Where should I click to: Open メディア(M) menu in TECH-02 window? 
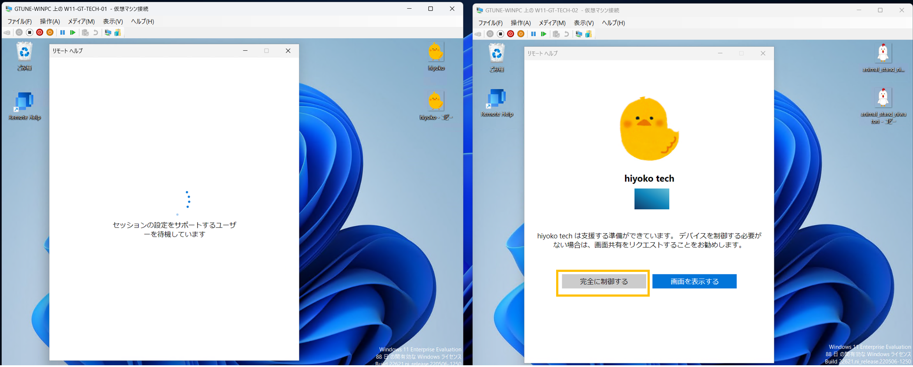tap(552, 23)
